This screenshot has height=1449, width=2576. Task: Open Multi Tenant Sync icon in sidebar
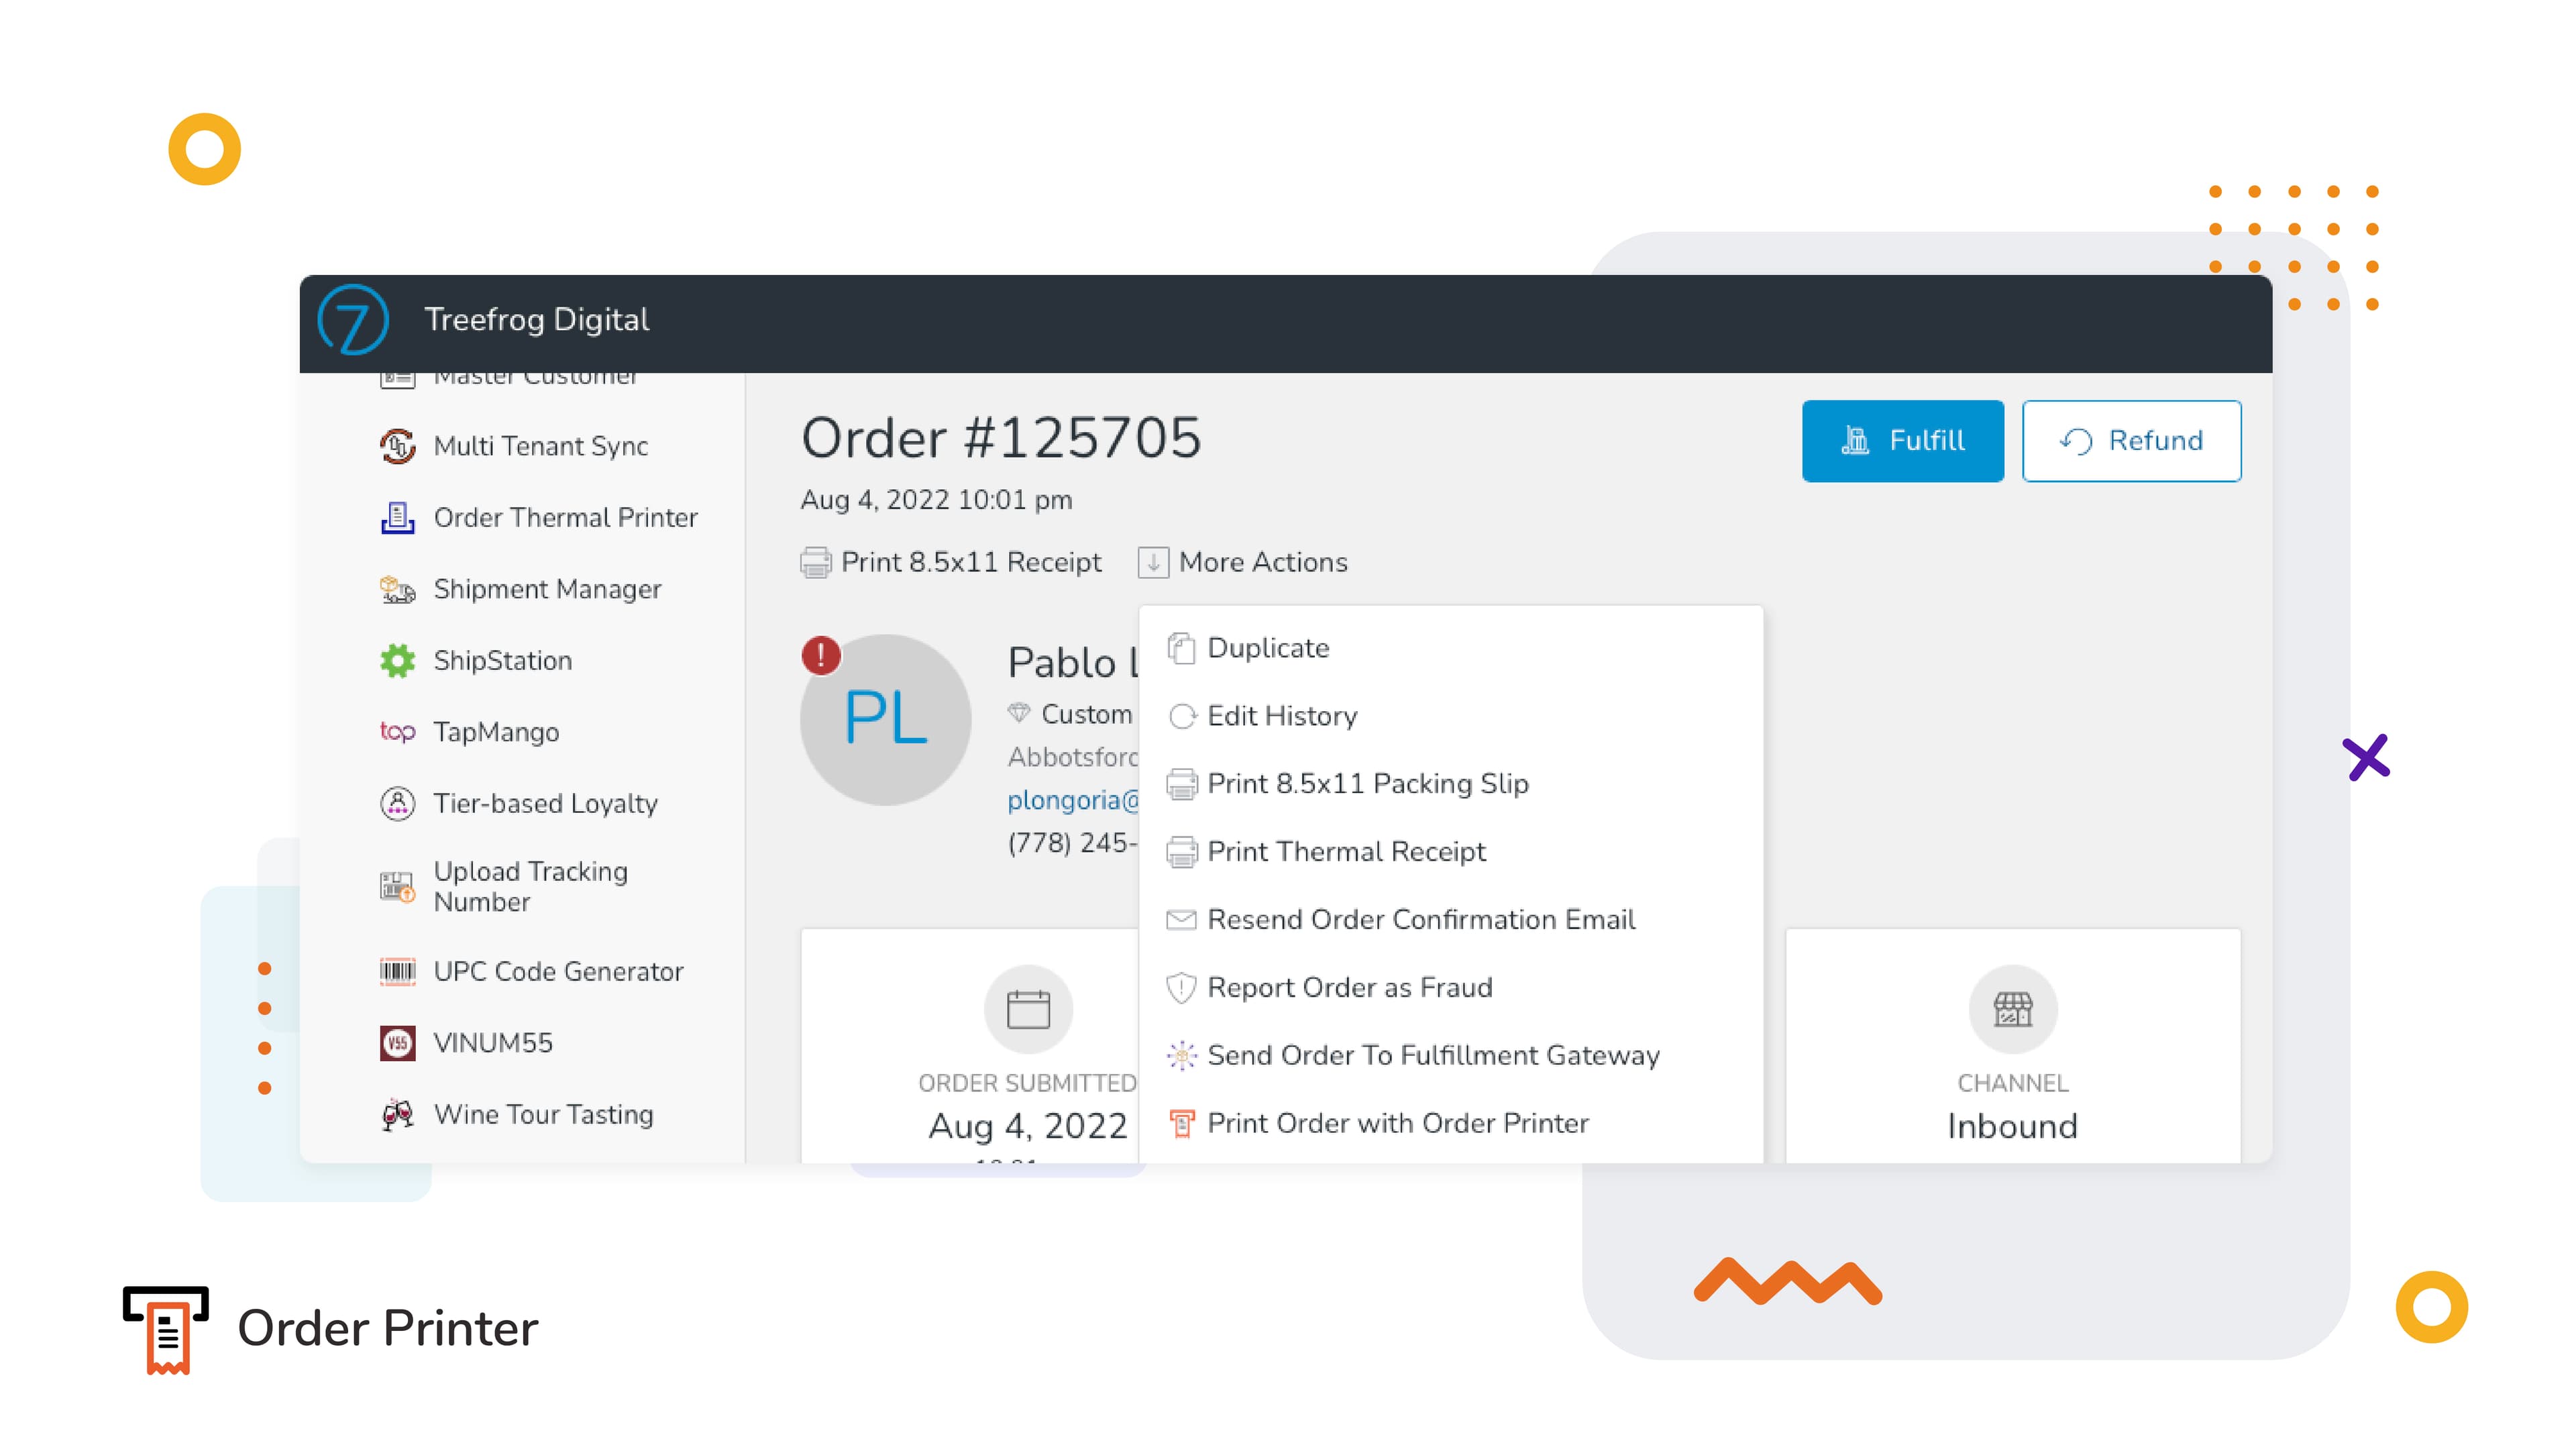[397, 446]
